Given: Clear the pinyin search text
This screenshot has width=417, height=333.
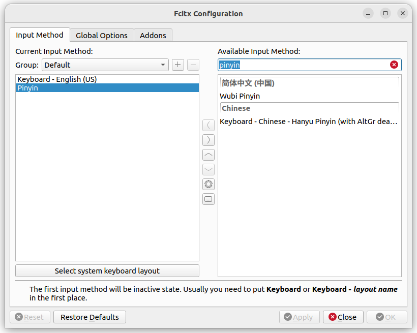Looking at the screenshot, I should 394,65.
